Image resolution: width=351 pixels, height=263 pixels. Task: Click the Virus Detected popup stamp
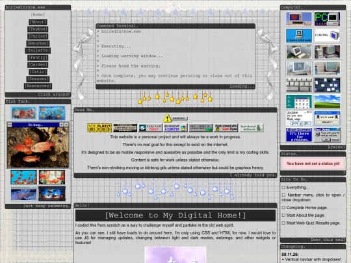click(x=327, y=118)
